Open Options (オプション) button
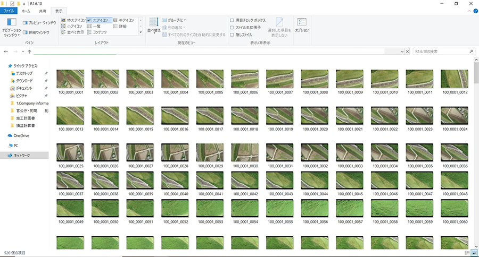This screenshot has width=479, height=257. click(302, 25)
